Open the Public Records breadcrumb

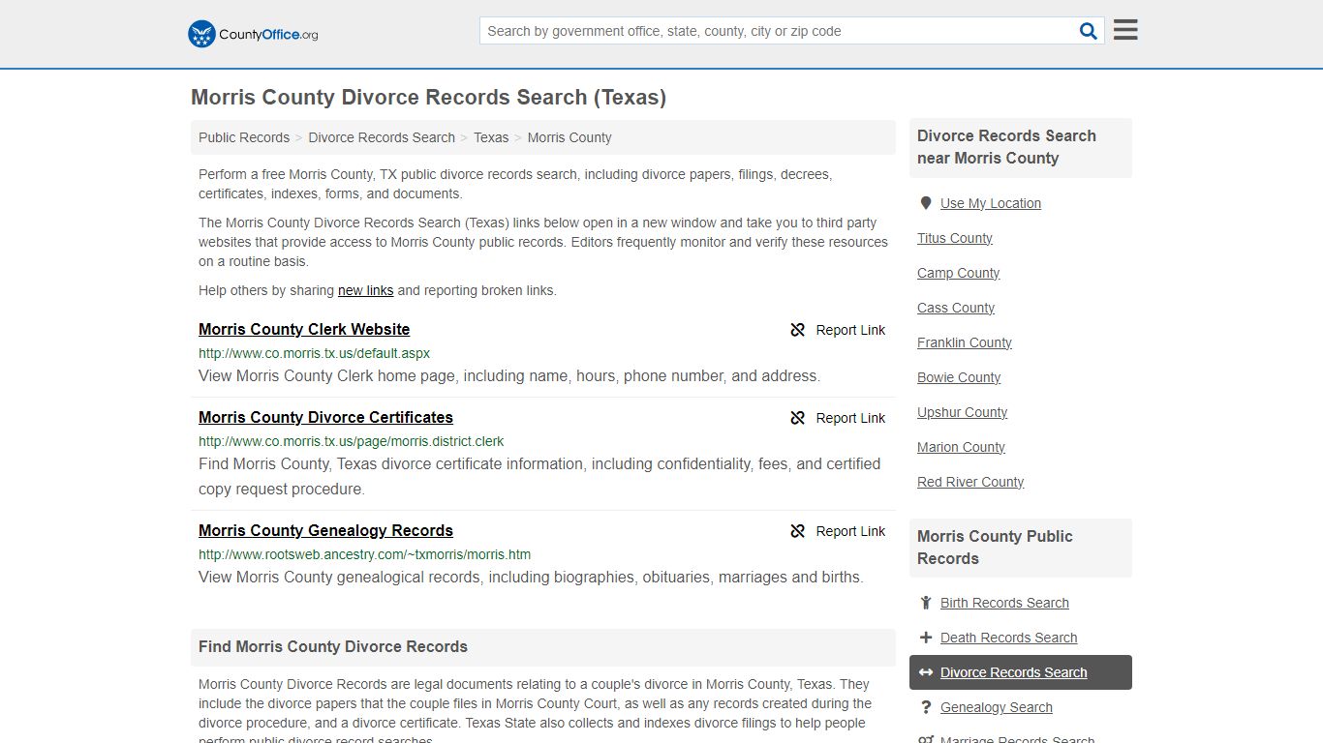(x=244, y=137)
